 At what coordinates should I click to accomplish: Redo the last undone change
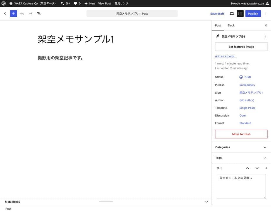coord(31,14)
